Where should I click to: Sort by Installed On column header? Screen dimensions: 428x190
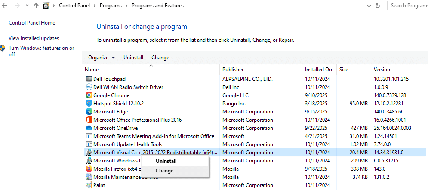[319, 70]
